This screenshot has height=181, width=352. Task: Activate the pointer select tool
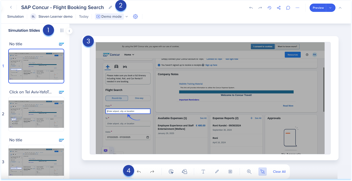coord(263,172)
